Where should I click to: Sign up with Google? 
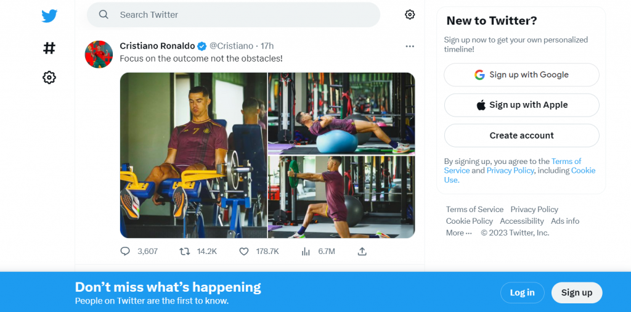[521, 75]
